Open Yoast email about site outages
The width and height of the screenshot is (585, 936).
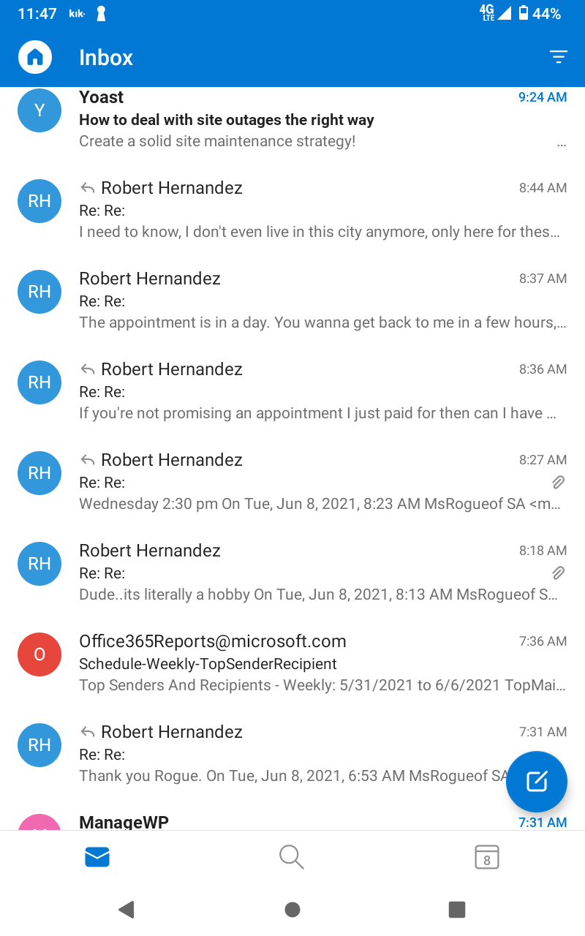coord(292,120)
